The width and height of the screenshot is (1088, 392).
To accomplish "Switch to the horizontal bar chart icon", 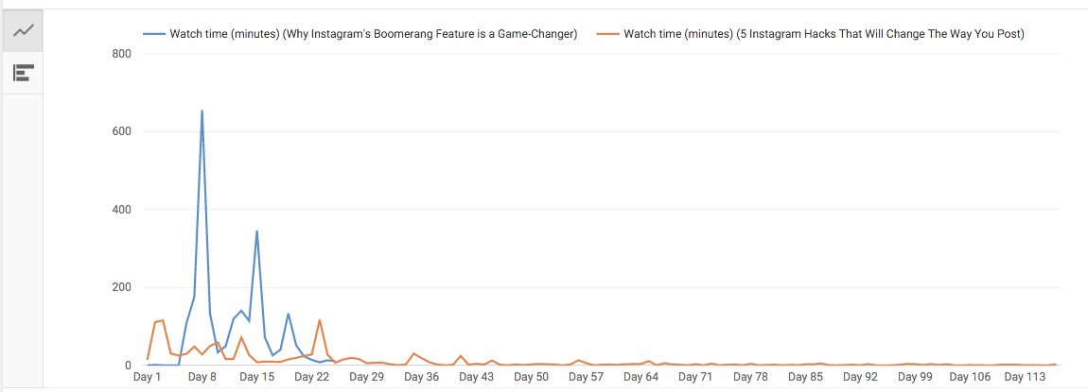I will (x=24, y=73).
